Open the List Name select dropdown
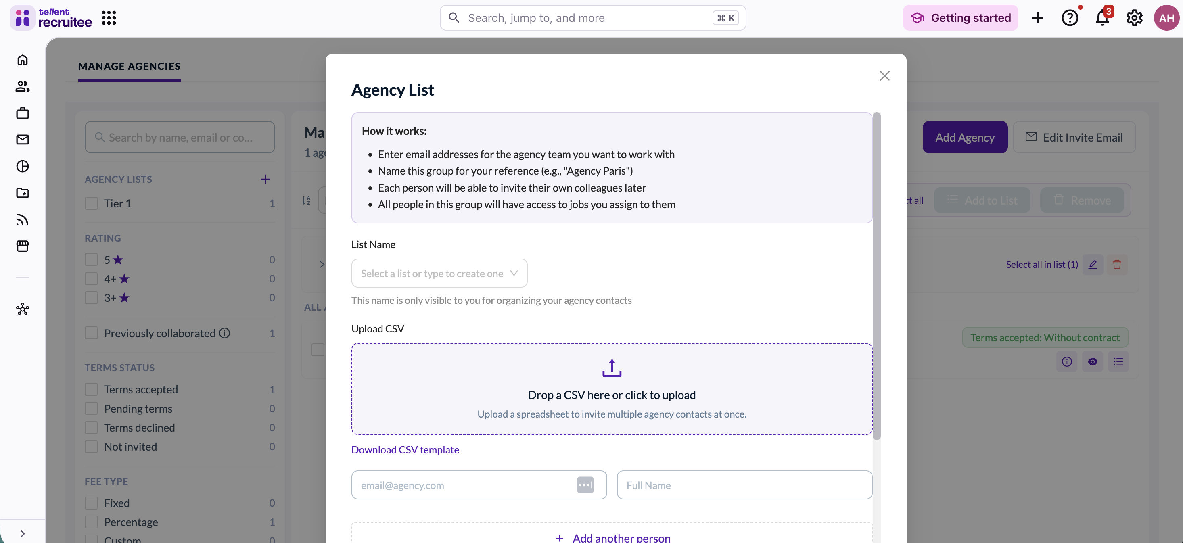 (439, 273)
